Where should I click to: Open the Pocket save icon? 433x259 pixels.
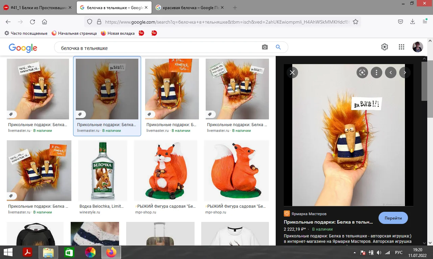[x=401, y=22]
